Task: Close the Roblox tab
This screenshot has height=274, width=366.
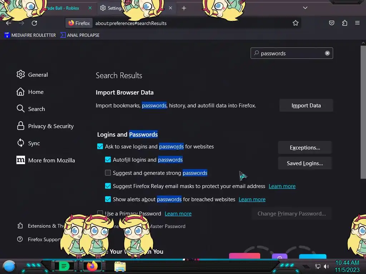Action: click(x=90, y=8)
